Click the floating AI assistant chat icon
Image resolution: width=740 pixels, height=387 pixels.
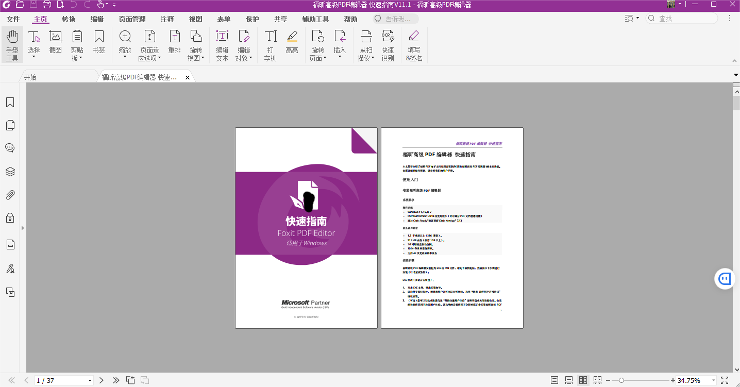click(725, 279)
